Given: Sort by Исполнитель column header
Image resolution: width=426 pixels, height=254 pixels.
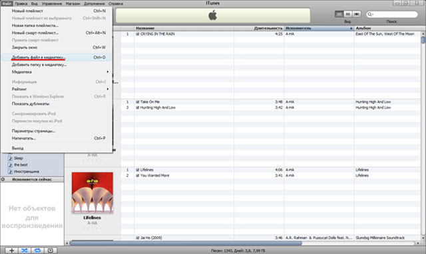Looking at the screenshot, I should 319,28.
